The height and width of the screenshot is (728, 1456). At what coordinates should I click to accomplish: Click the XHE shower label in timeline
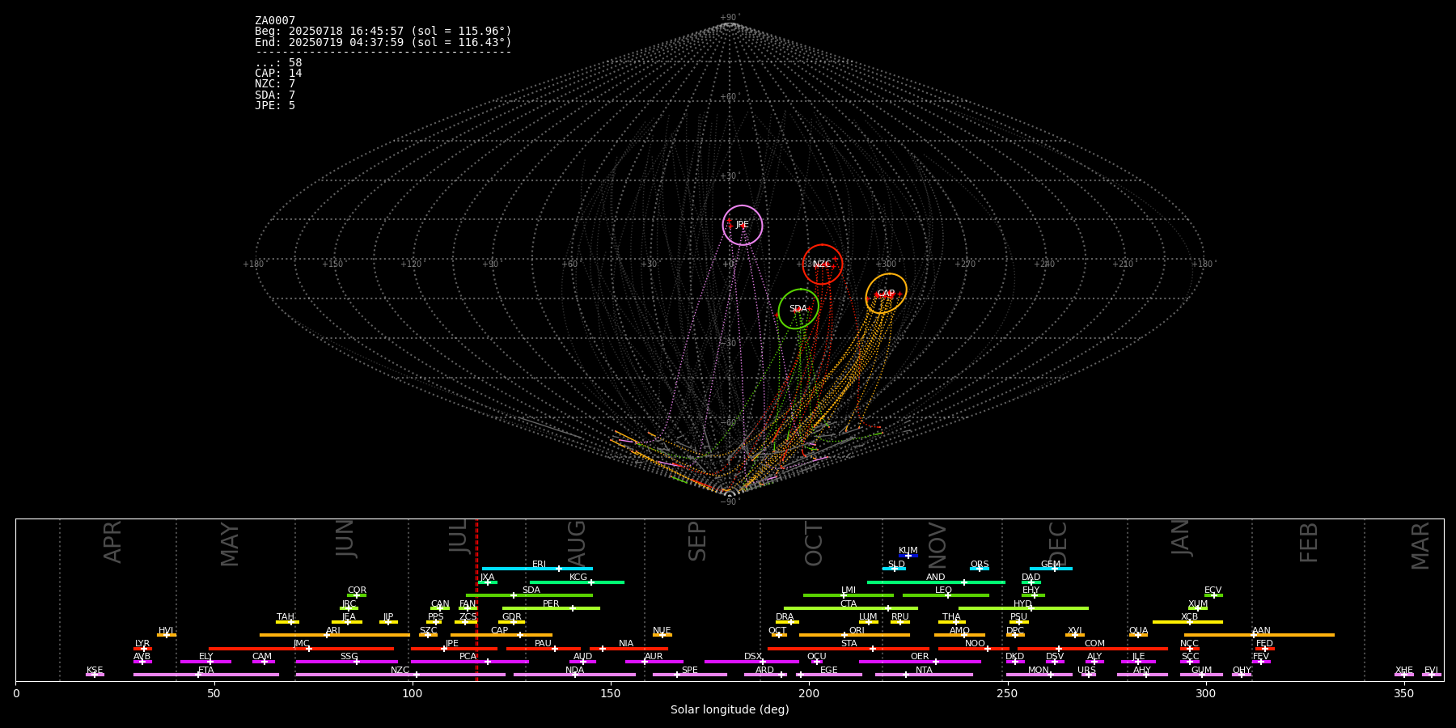pos(1404,671)
